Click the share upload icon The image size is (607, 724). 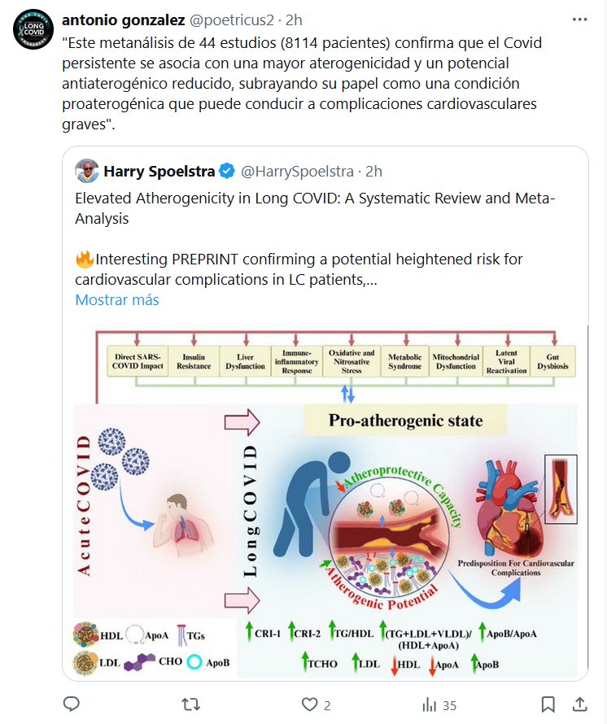(580, 704)
